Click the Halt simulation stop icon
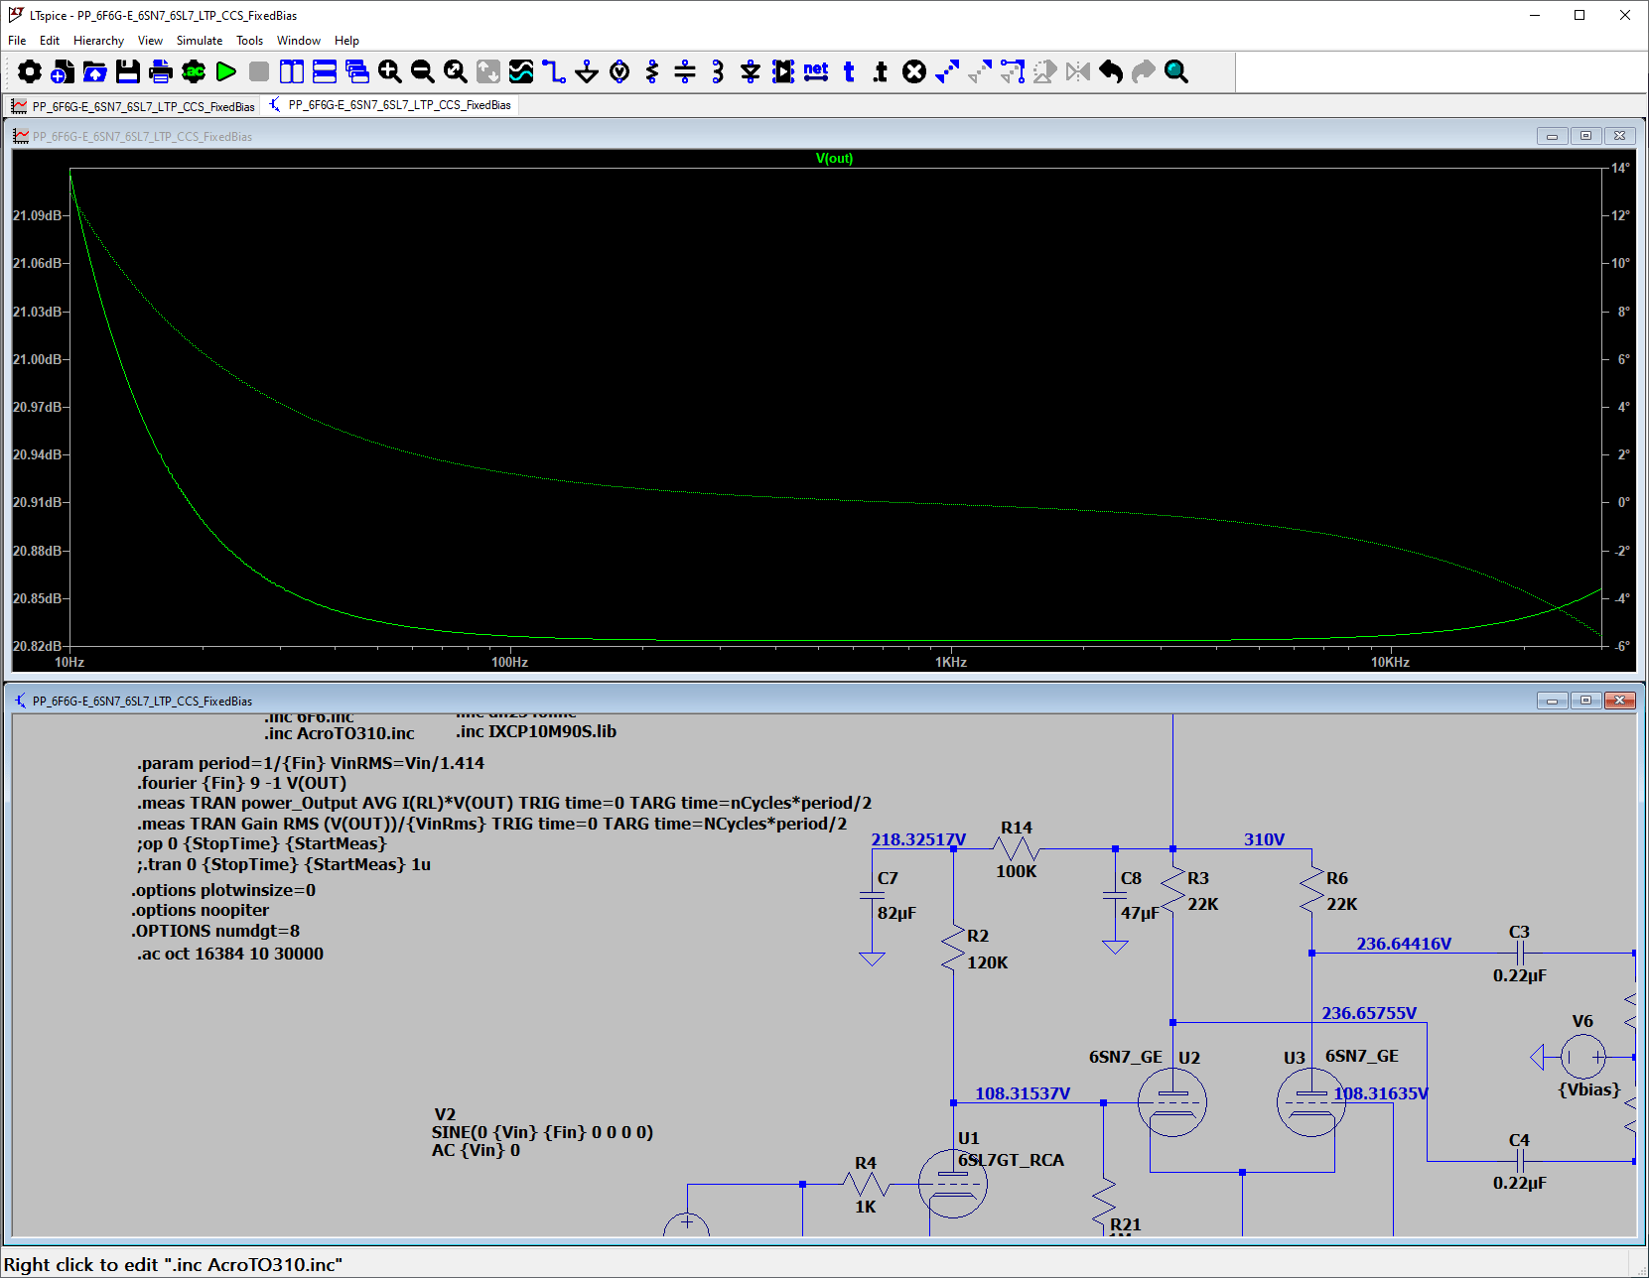The width and height of the screenshot is (1649, 1278). click(x=259, y=71)
